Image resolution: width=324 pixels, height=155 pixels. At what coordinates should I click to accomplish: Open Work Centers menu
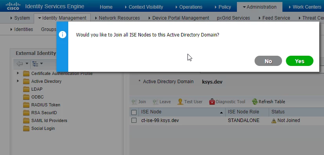[305, 7]
